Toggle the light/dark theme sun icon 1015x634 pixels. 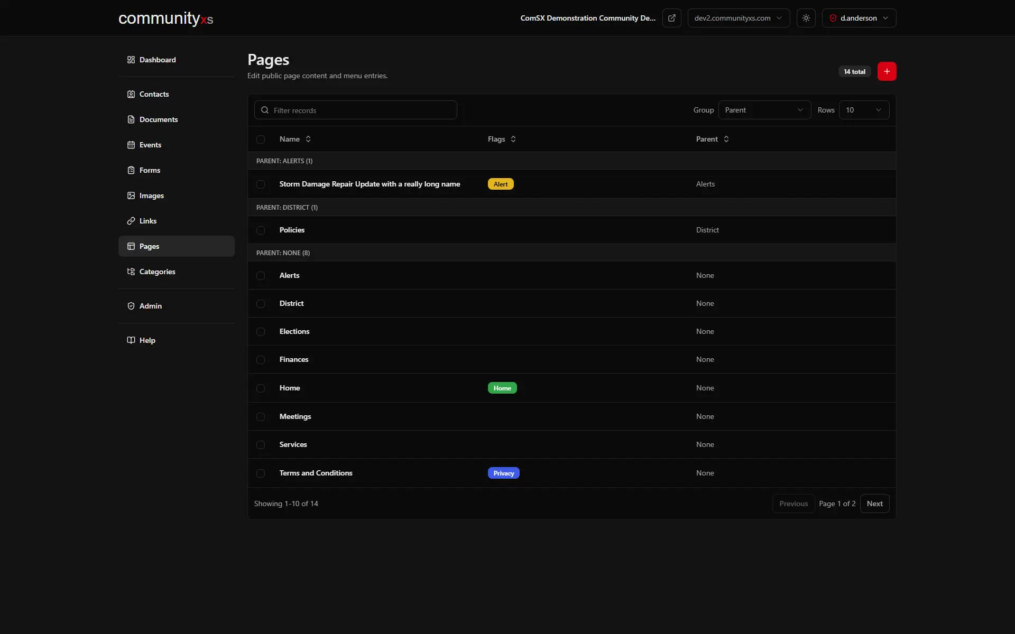[806, 18]
